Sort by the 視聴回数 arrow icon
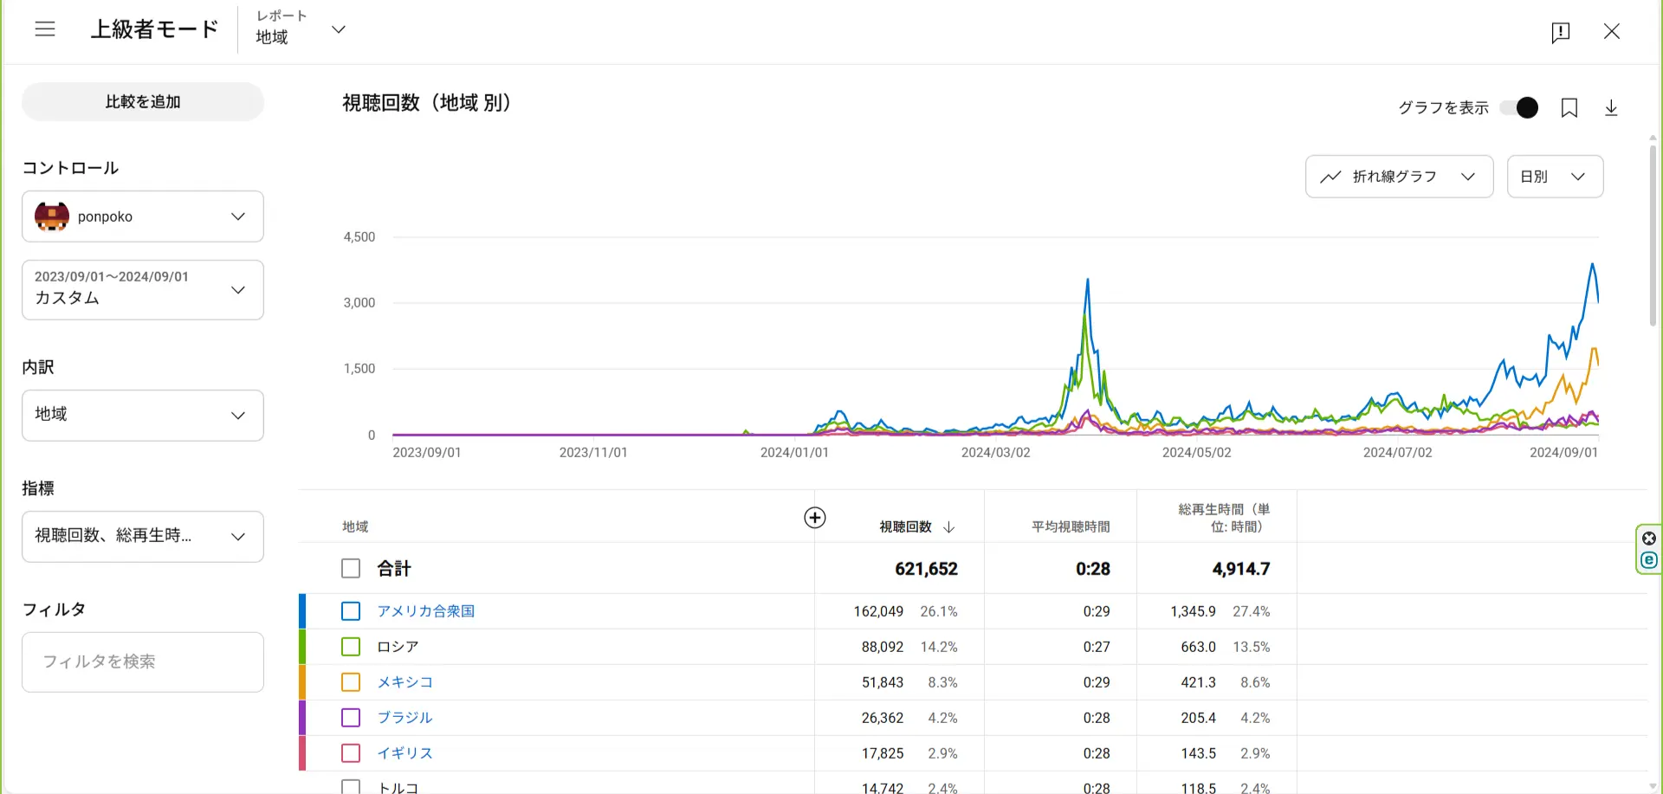1663x794 pixels. tap(949, 527)
